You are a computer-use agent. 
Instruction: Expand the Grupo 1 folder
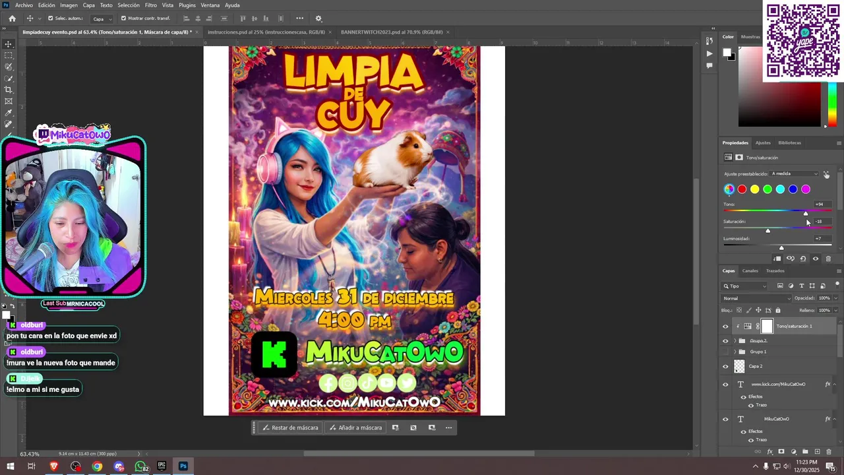(x=735, y=352)
